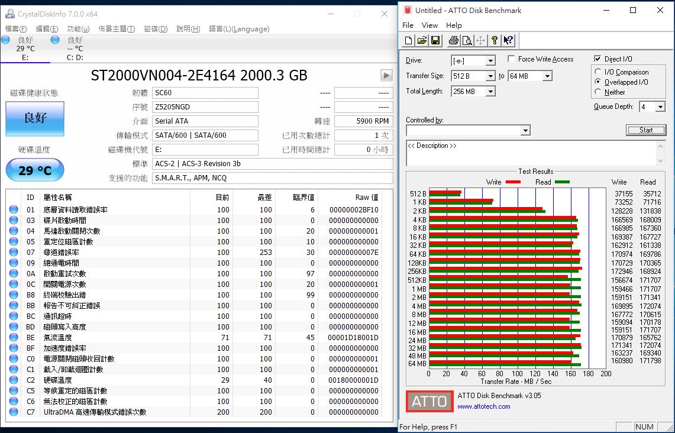Open 檔案(F) menu in CrystalDiskInfo
Viewport: 675px width, 433px height.
point(16,29)
